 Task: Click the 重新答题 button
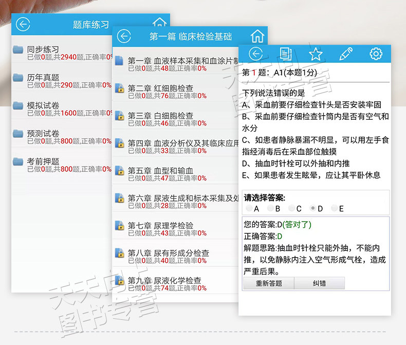pos(269,283)
